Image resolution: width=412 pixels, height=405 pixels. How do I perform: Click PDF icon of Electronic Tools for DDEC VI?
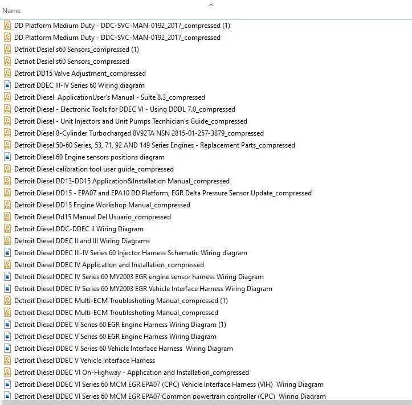pos(7,109)
